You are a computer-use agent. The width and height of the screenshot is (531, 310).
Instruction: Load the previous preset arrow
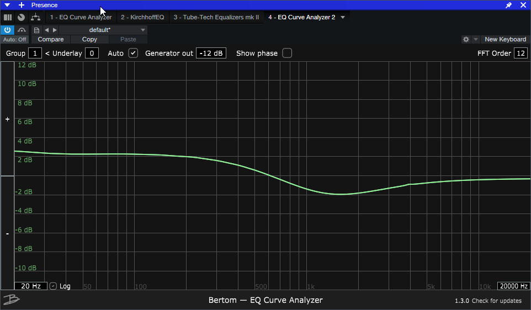coord(47,30)
